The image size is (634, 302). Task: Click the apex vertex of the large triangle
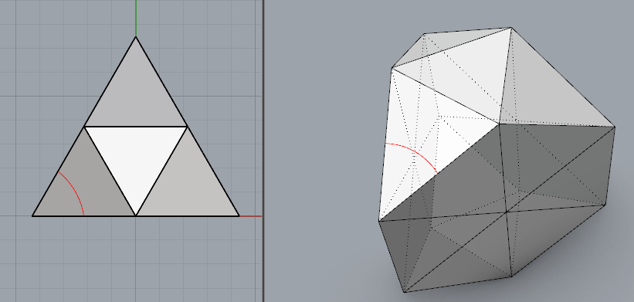136,37
